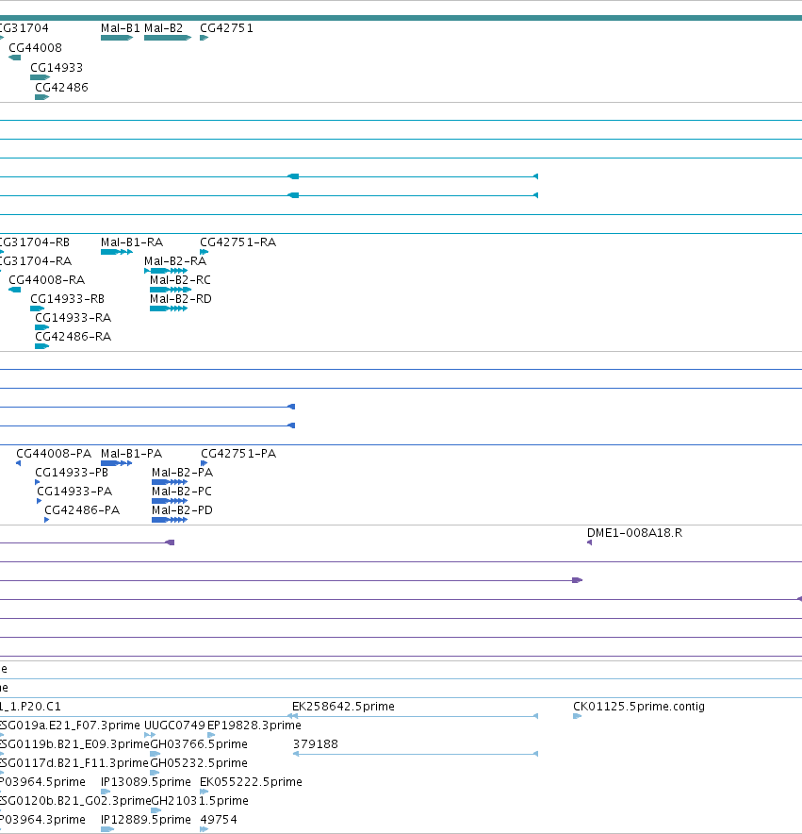Select the Mal-B1-PA protein label

pos(131,454)
